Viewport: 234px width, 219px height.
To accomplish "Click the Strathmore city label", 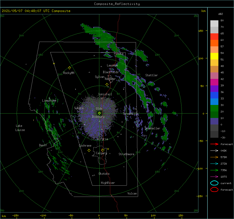I will coord(126,154).
